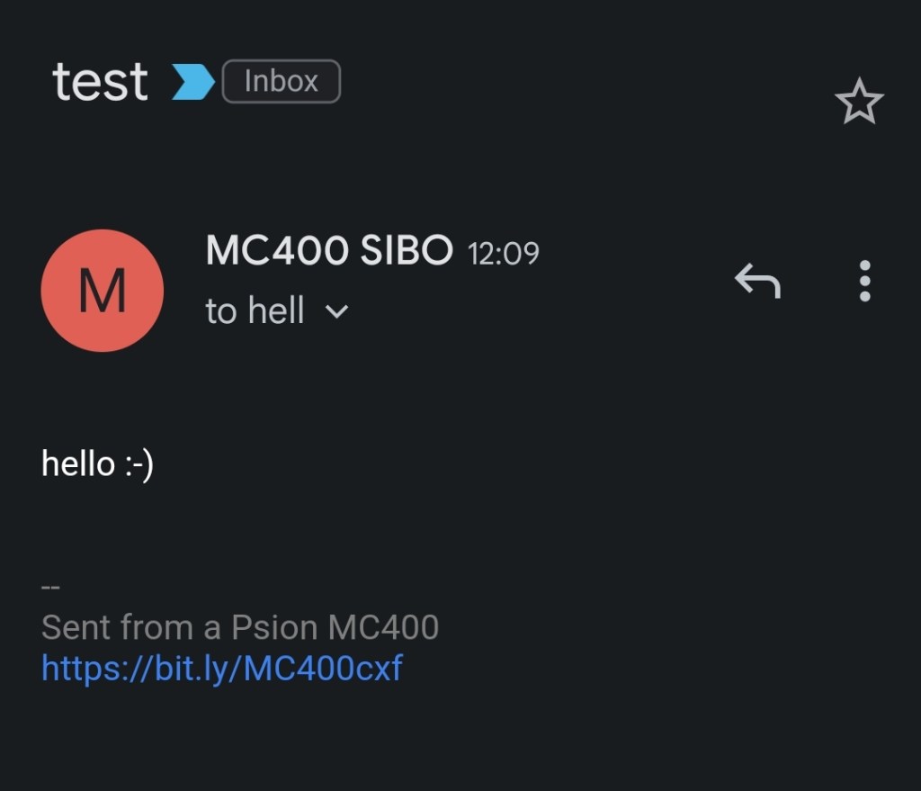Tap the word "Psion" in the signature

[x=274, y=626]
